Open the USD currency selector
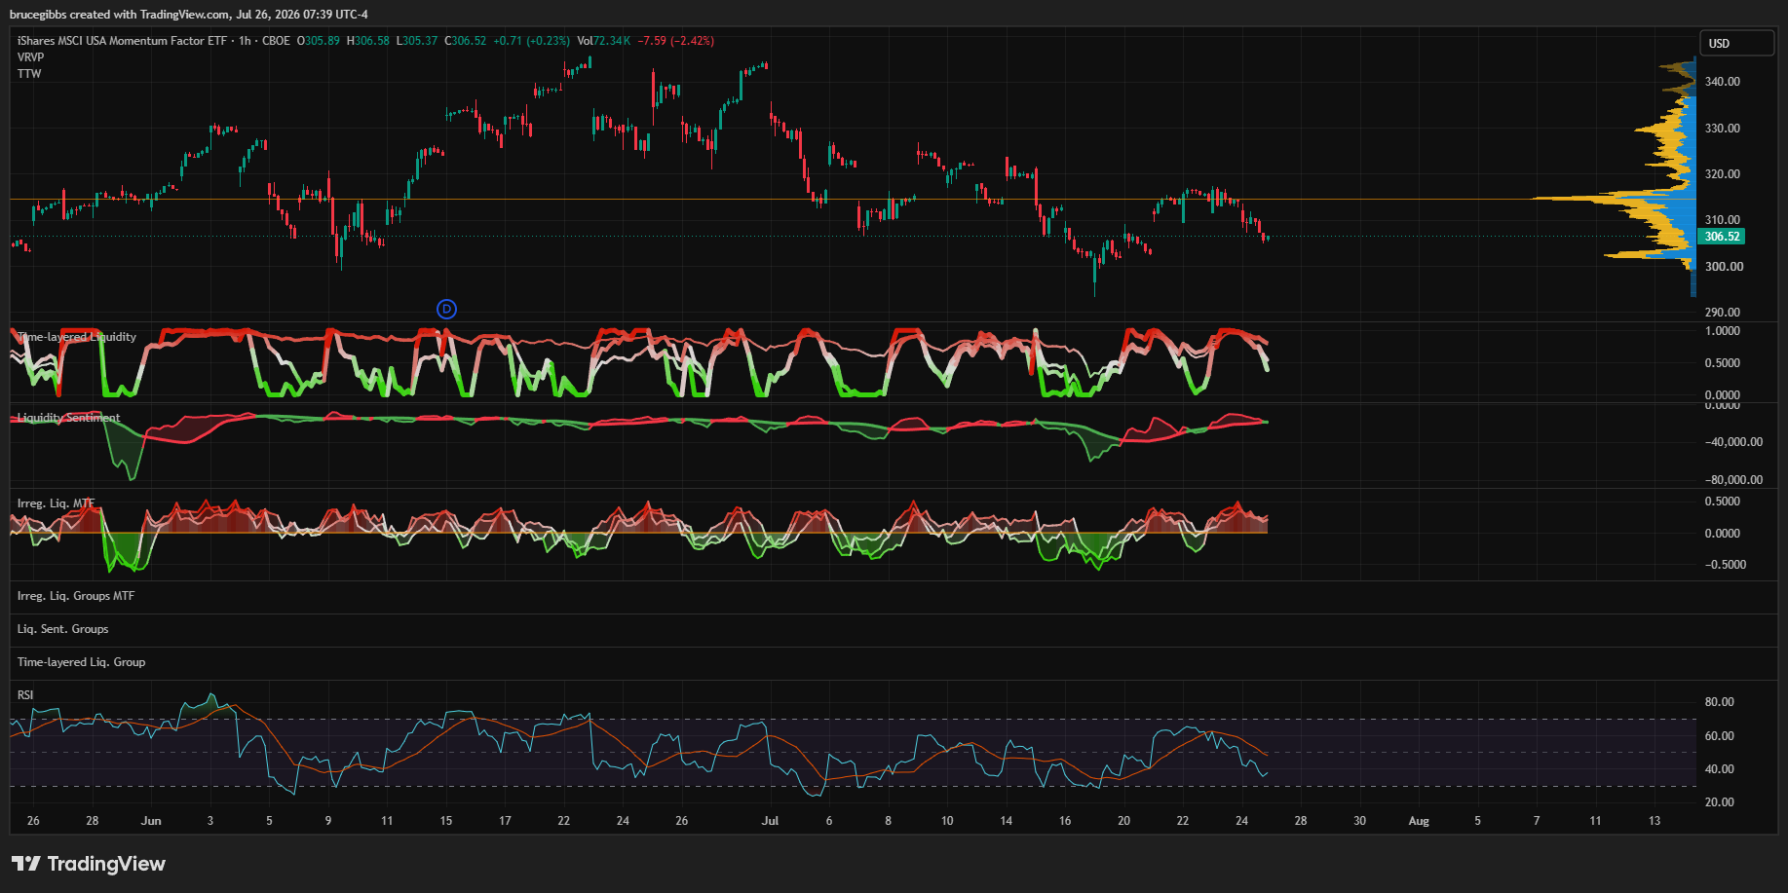This screenshot has height=893, width=1788. coord(1737,43)
